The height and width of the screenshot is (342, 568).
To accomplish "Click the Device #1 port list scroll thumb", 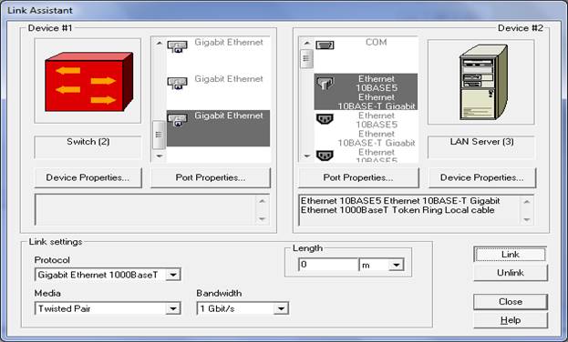I will tap(159, 135).
